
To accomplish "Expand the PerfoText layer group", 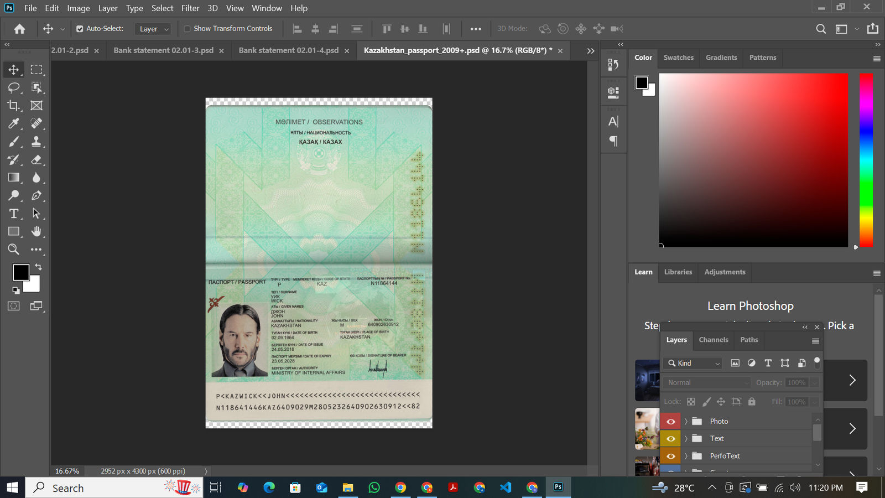I will point(686,456).
